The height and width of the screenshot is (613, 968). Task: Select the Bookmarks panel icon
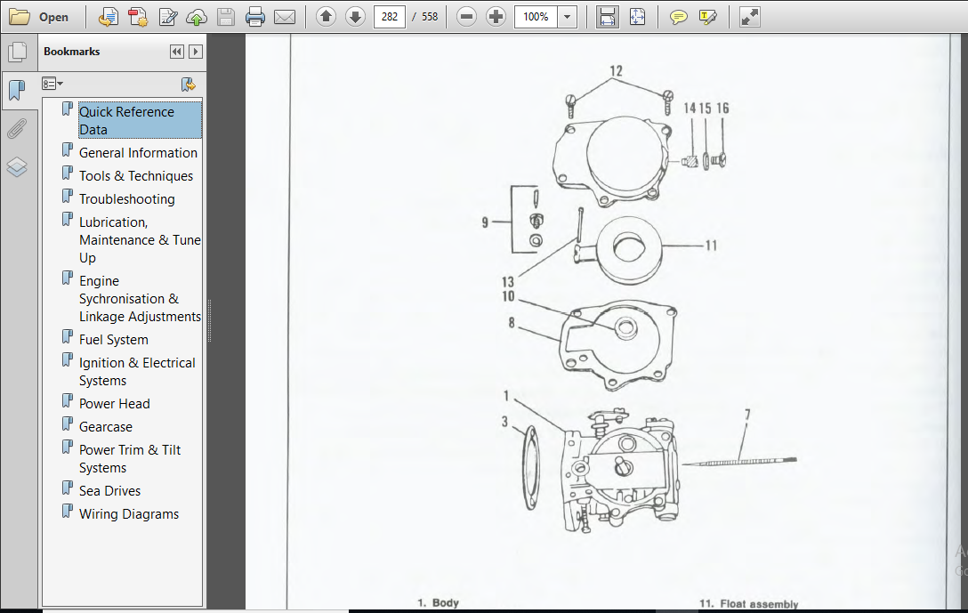pos(18,91)
